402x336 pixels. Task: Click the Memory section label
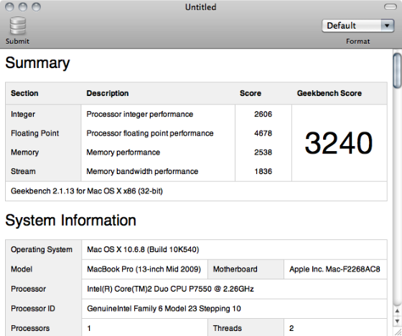pos(24,153)
